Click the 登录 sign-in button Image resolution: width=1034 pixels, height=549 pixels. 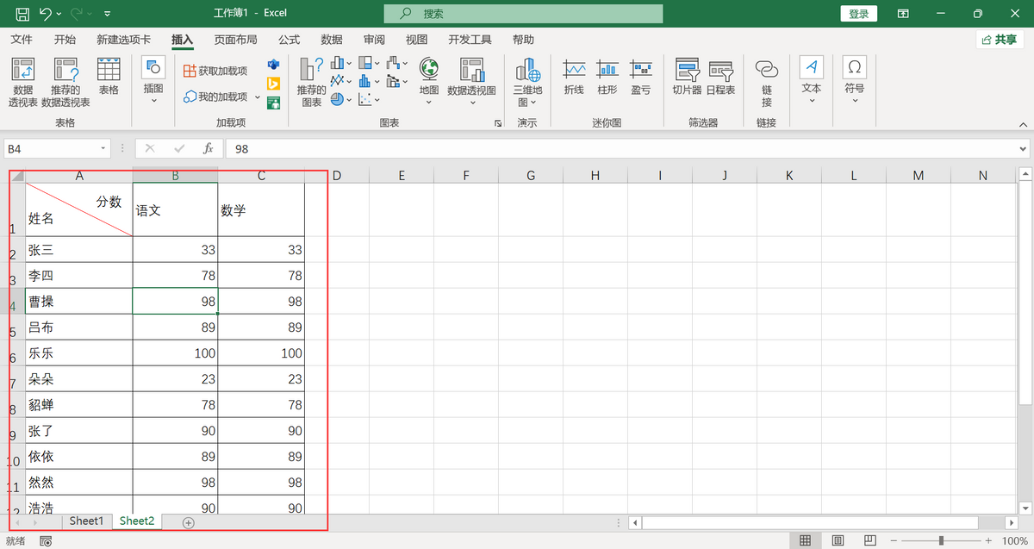pos(858,14)
